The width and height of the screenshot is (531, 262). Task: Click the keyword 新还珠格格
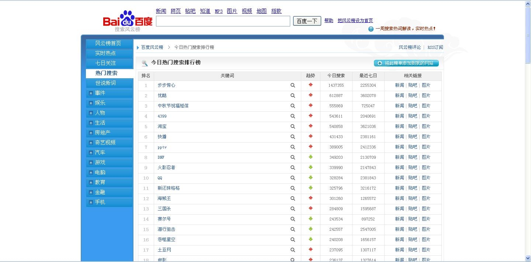point(169,188)
